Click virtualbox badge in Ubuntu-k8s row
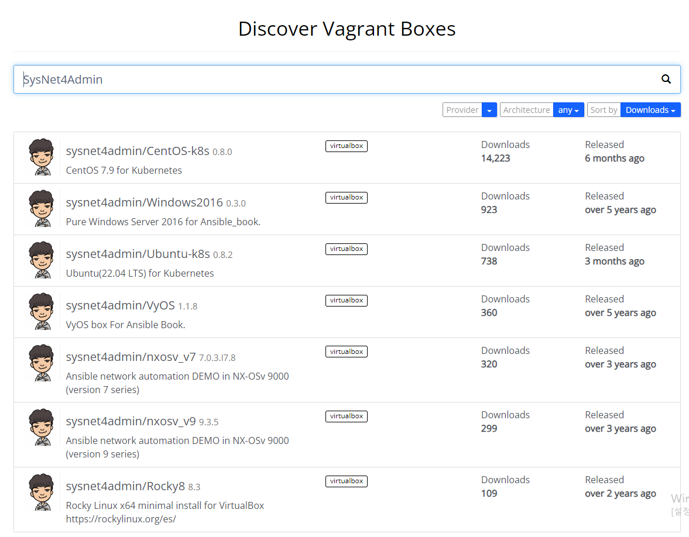The height and width of the screenshot is (537, 689). (347, 249)
